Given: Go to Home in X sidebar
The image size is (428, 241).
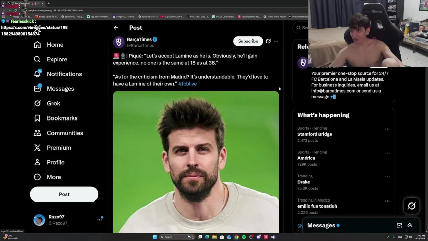Looking at the screenshot, I should (48, 45).
